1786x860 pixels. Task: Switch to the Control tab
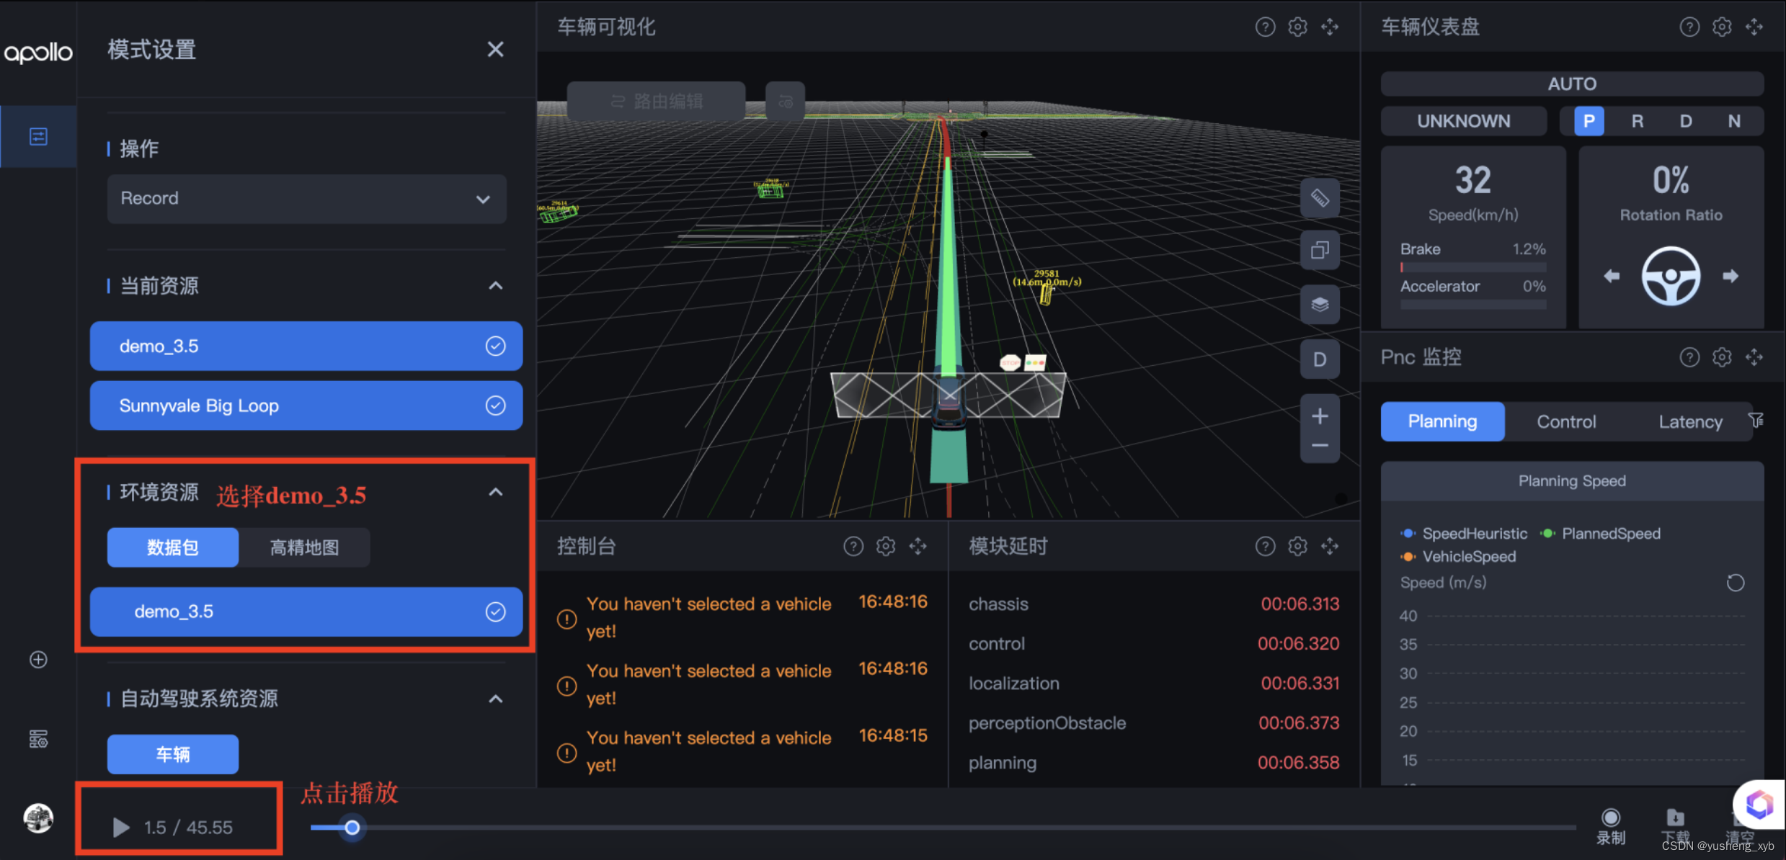[x=1565, y=422]
